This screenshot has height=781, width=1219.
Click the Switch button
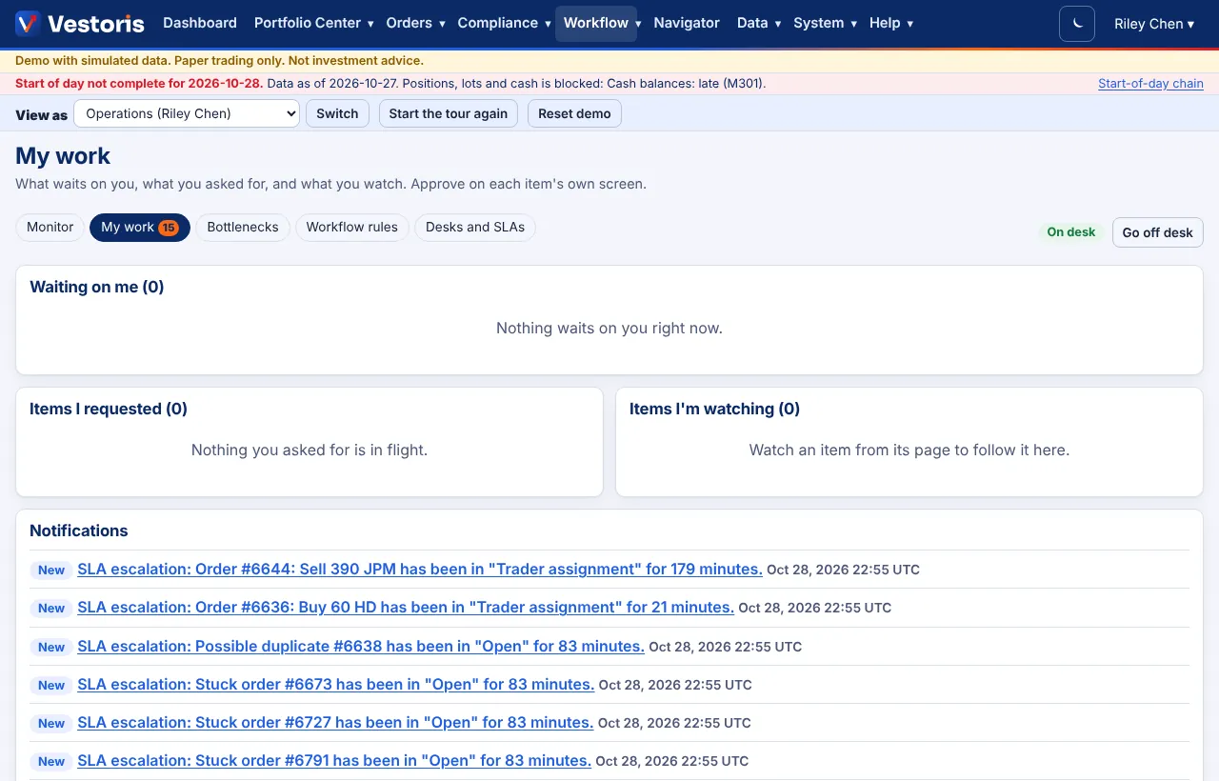[x=337, y=113]
